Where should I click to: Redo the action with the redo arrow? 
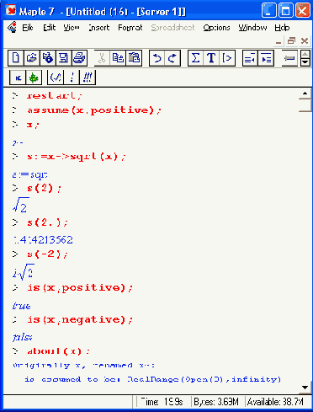(172, 58)
